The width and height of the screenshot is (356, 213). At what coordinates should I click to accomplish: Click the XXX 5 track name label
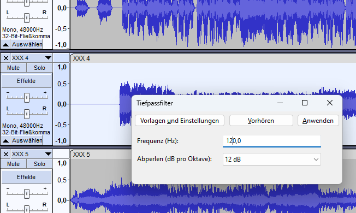20,154
